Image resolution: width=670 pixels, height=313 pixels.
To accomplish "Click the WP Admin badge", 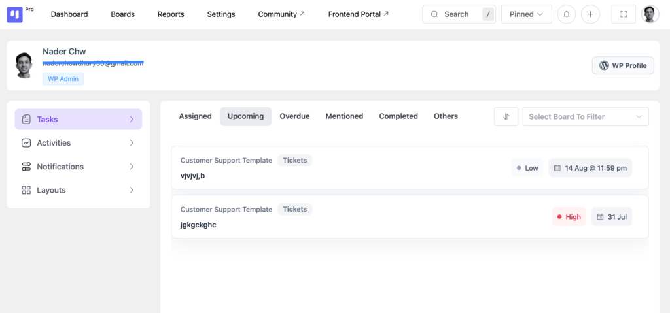I will 63,78.
